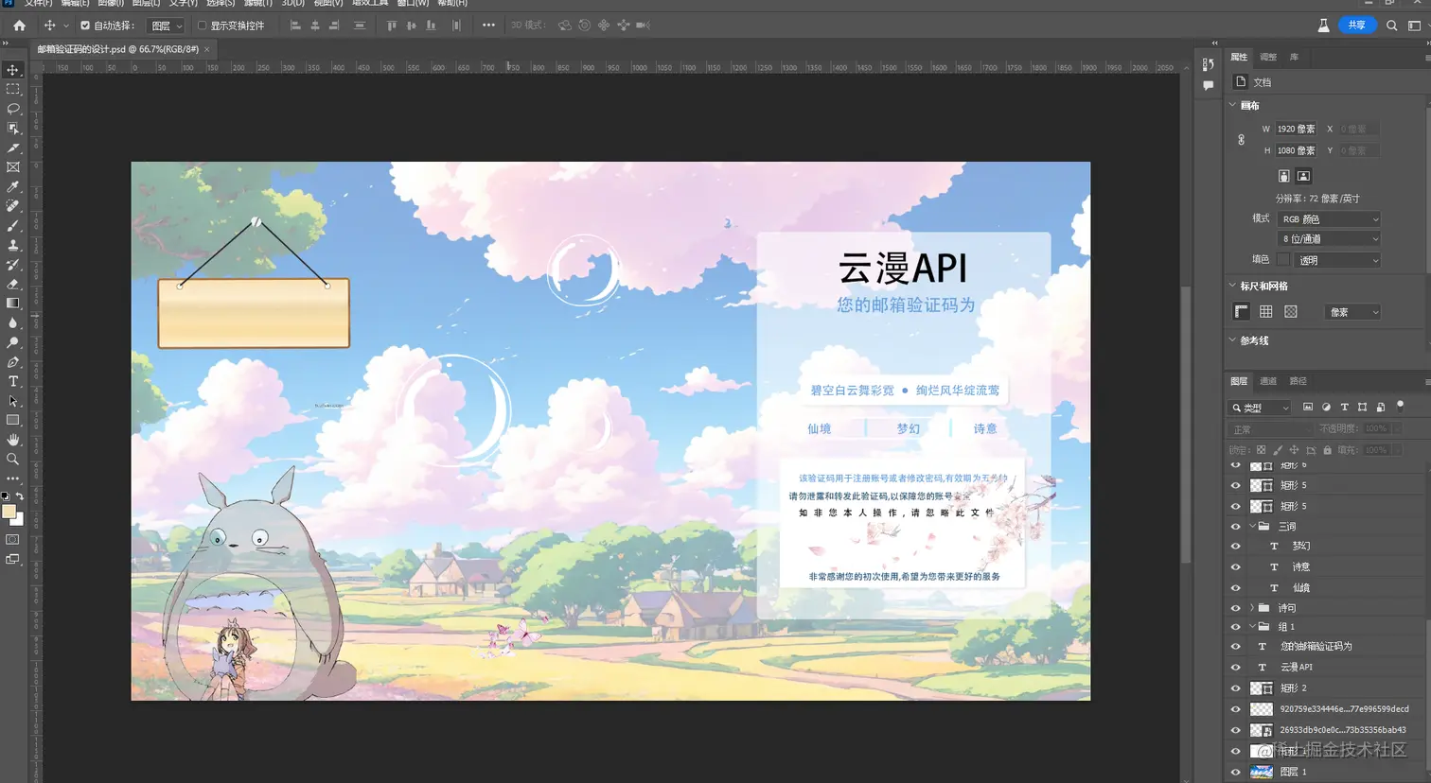Click align left edges icon
This screenshot has width=1431, height=783.
(295, 26)
